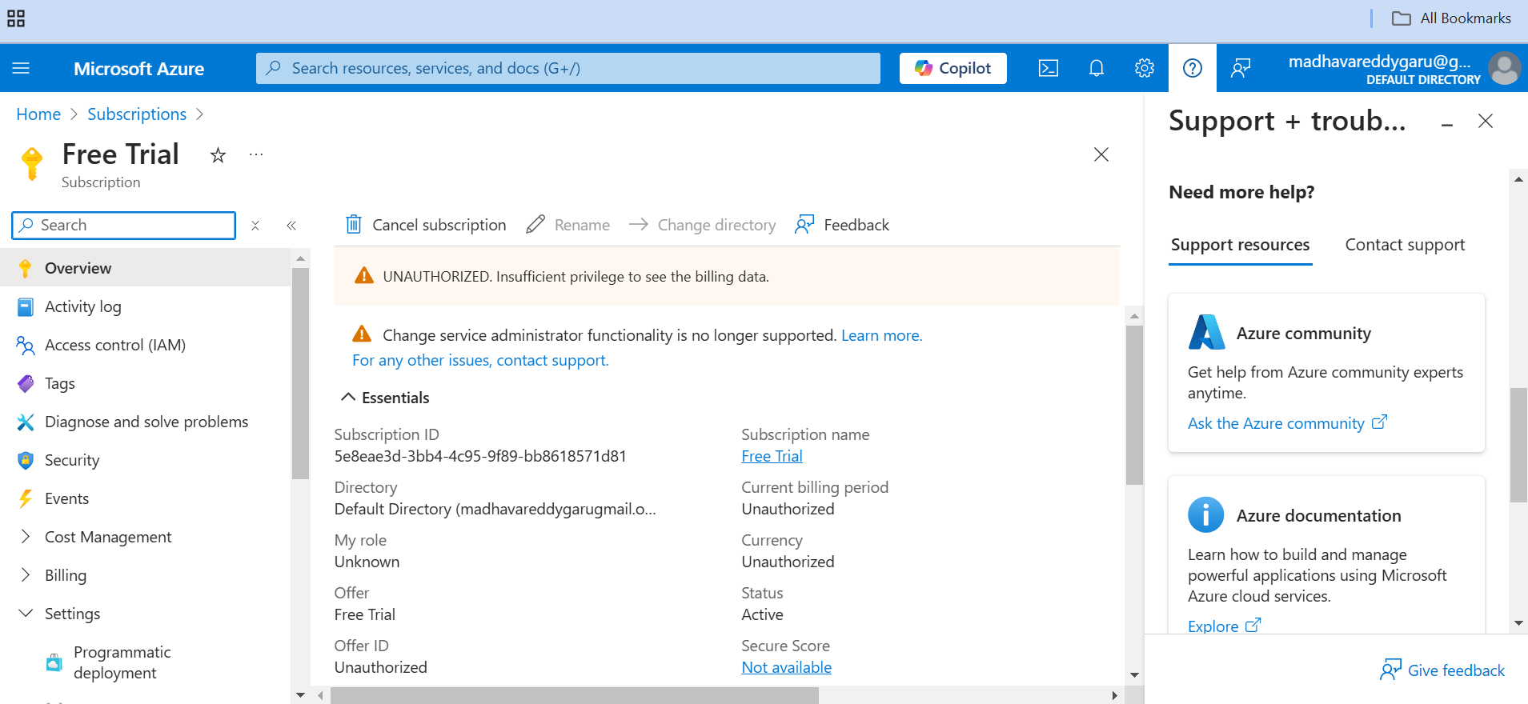This screenshot has width=1528, height=704.
Task: Click the Rename command
Action: click(x=568, y=225)
